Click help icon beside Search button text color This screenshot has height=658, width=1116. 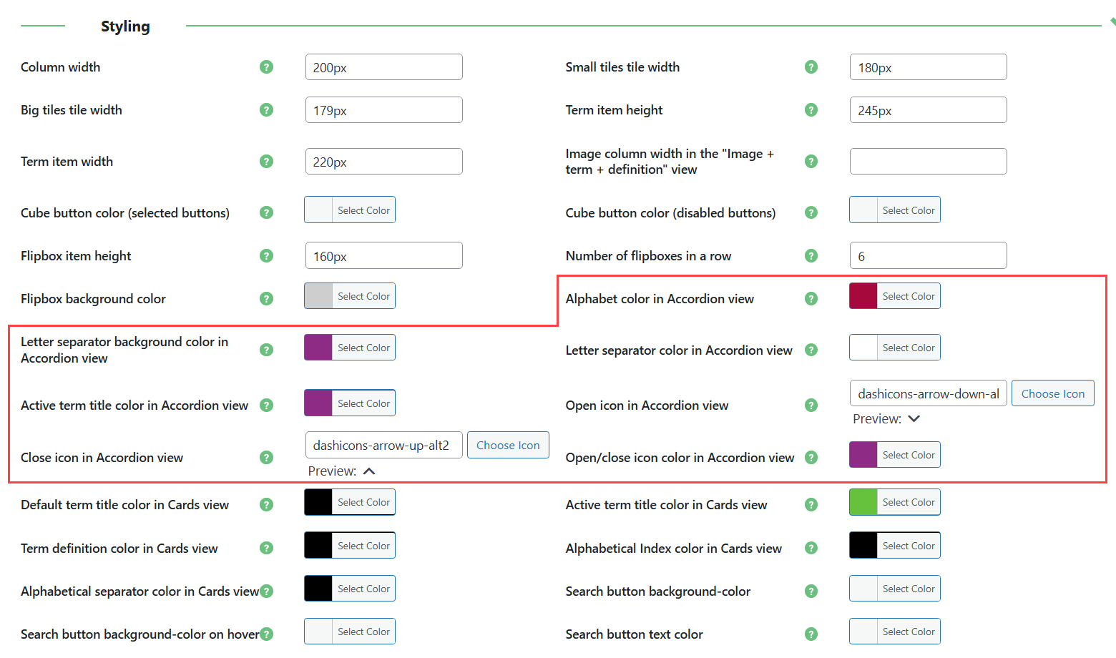click(811, 634)
